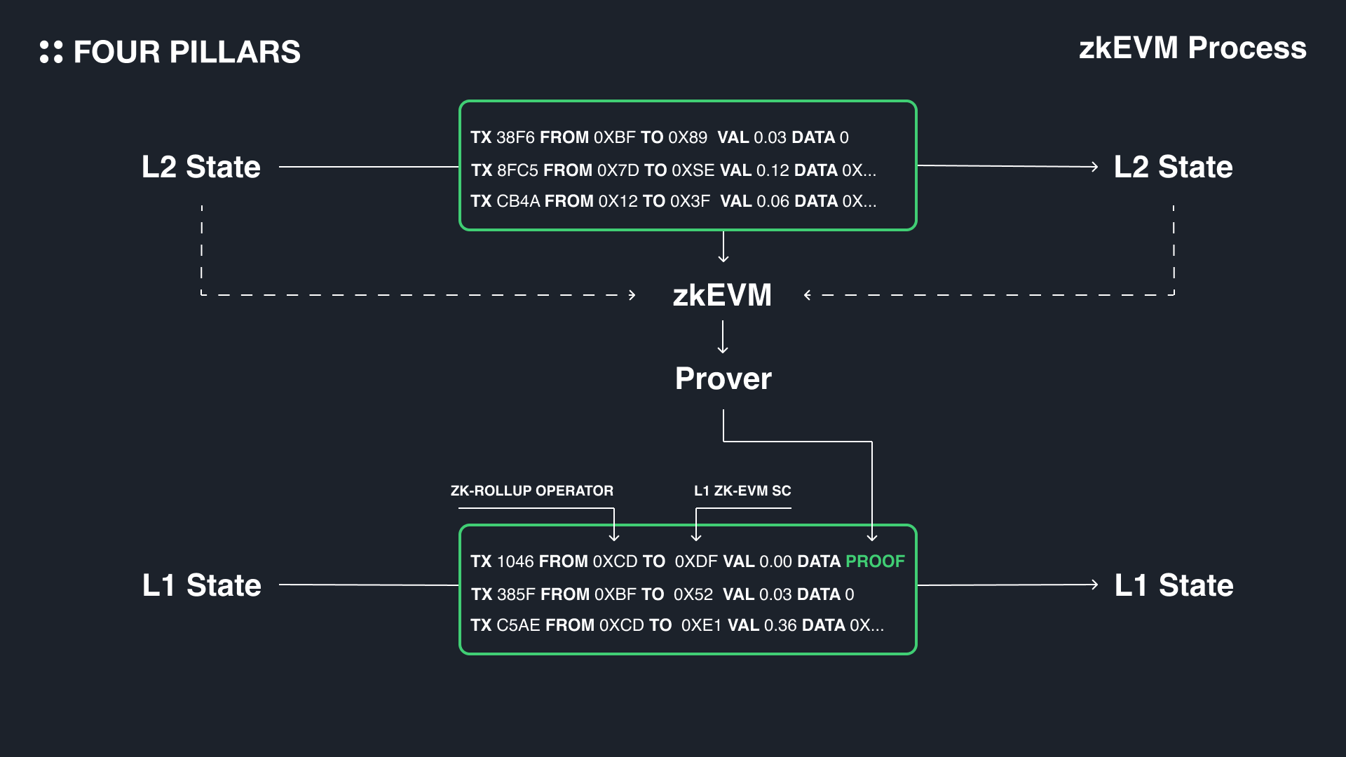The height and width of the screenshot is (757, 1346).
Task: Click the central zkEVM label
Action: coord(722,295)
